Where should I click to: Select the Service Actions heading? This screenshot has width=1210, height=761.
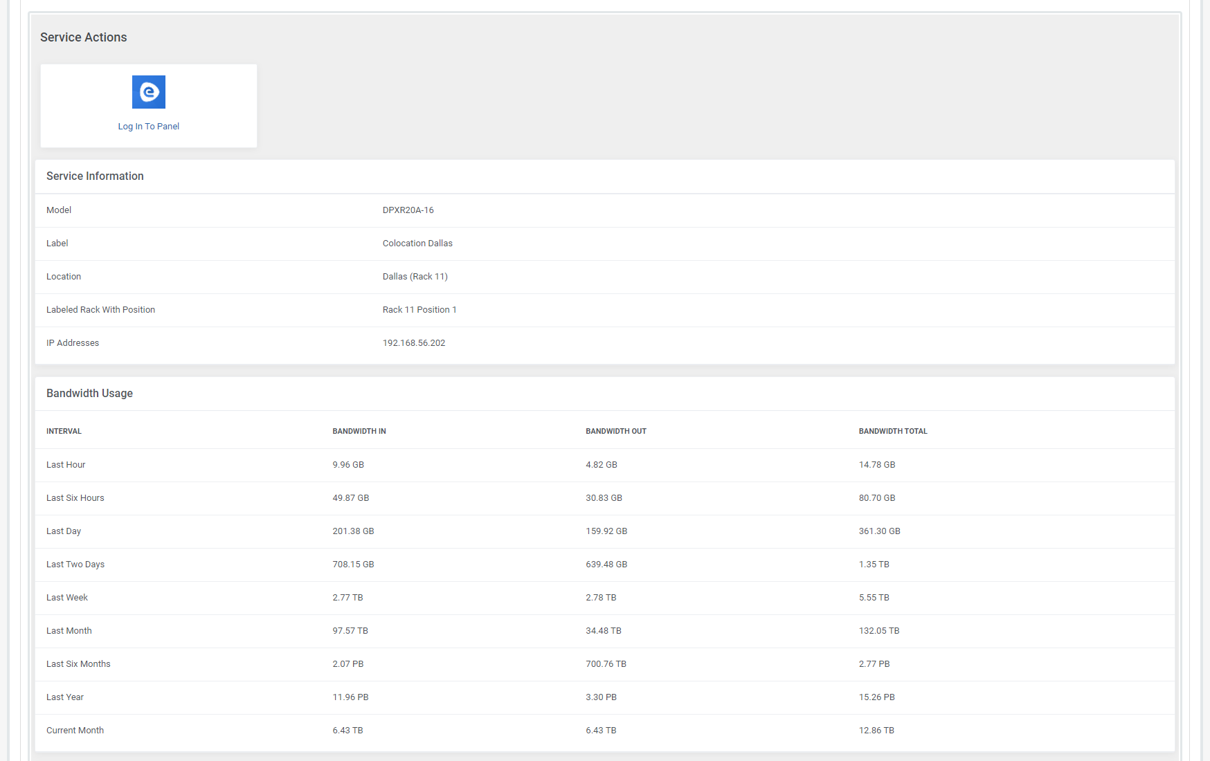[x=84, y=37]
